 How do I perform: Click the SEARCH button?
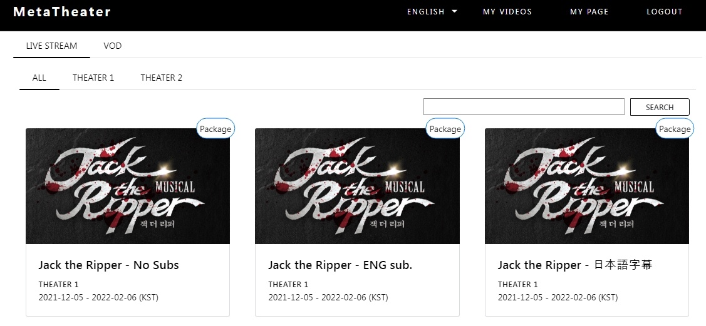[660, 107]
